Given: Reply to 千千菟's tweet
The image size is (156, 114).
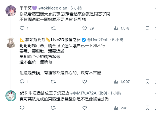Looking at the screenshot, I should tap(22, 28).
